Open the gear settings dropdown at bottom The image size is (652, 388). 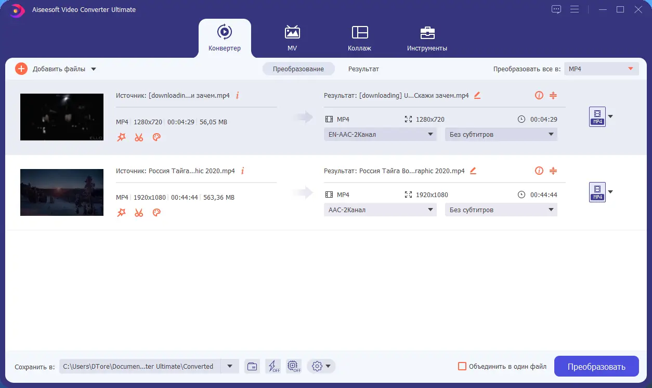(321, 366)
